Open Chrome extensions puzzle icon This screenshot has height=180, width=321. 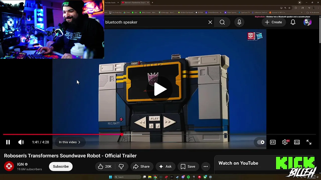pos(296,8)
